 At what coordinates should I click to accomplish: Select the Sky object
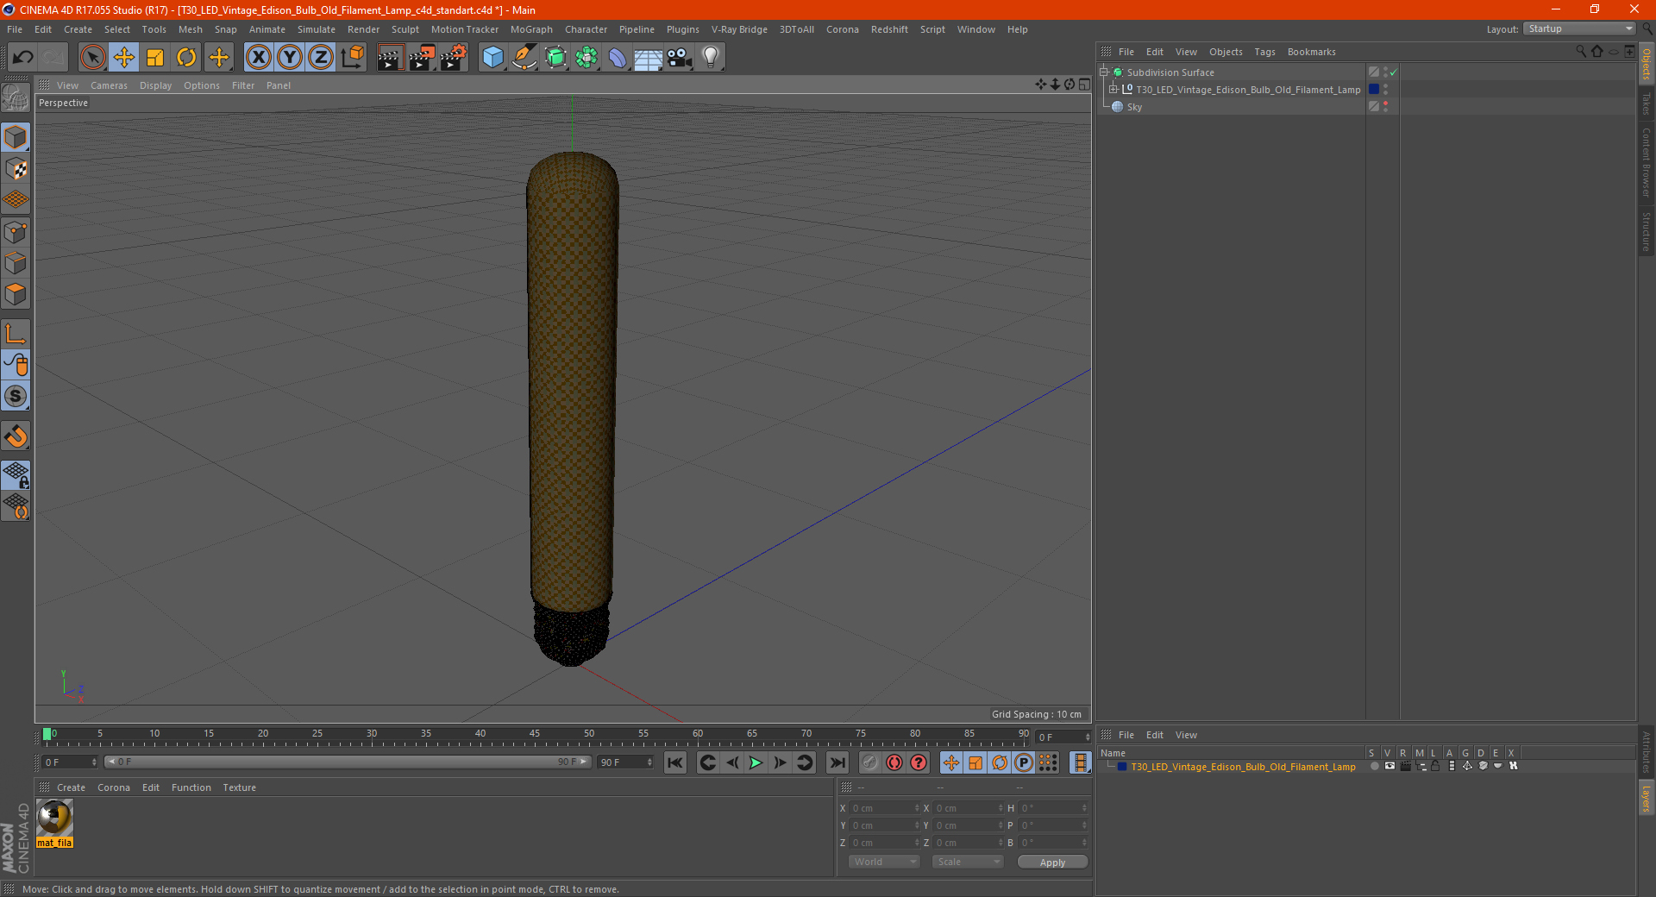tap(1134, 107)
